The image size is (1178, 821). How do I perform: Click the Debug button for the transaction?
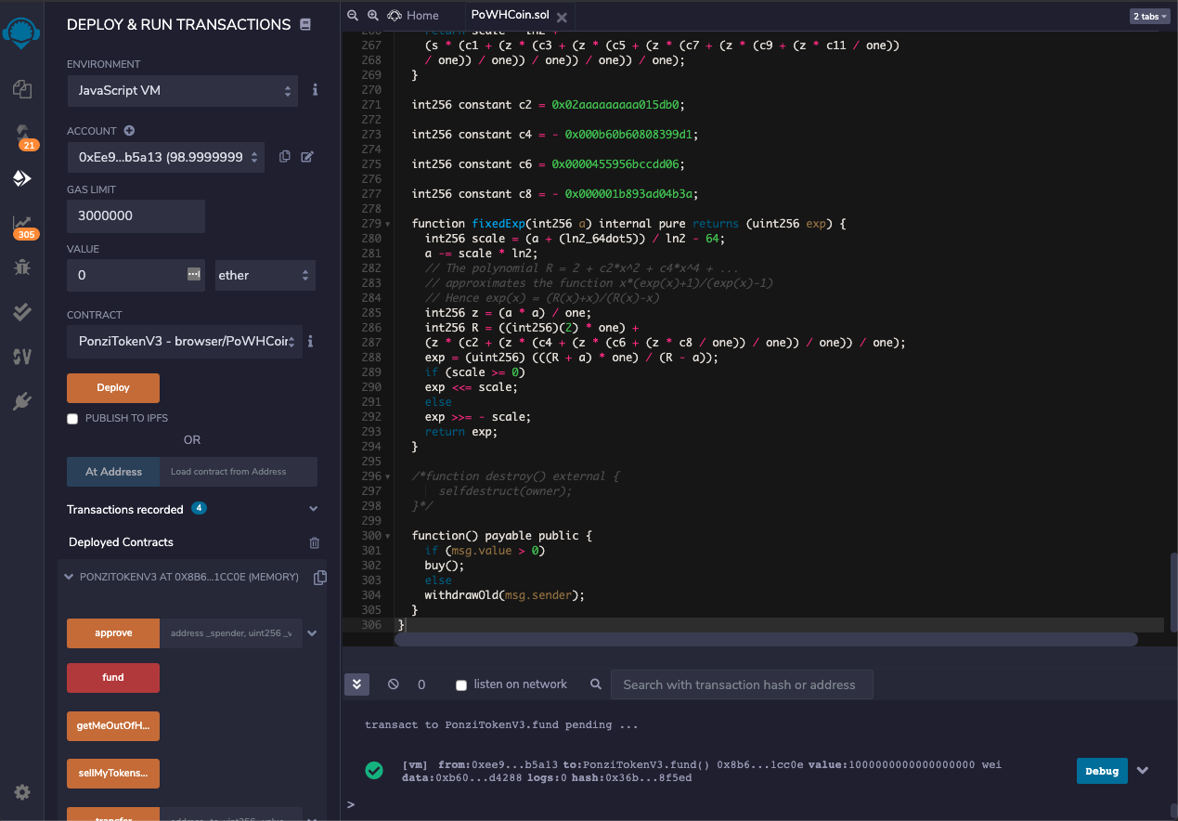pyautogui.click(x=1102, y=771)
